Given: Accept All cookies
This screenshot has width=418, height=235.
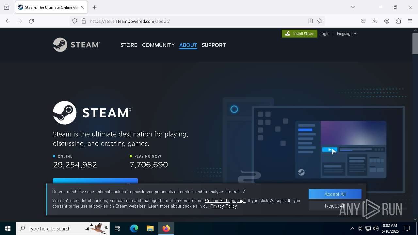Looking at the screenshot, I should [335, 194].
